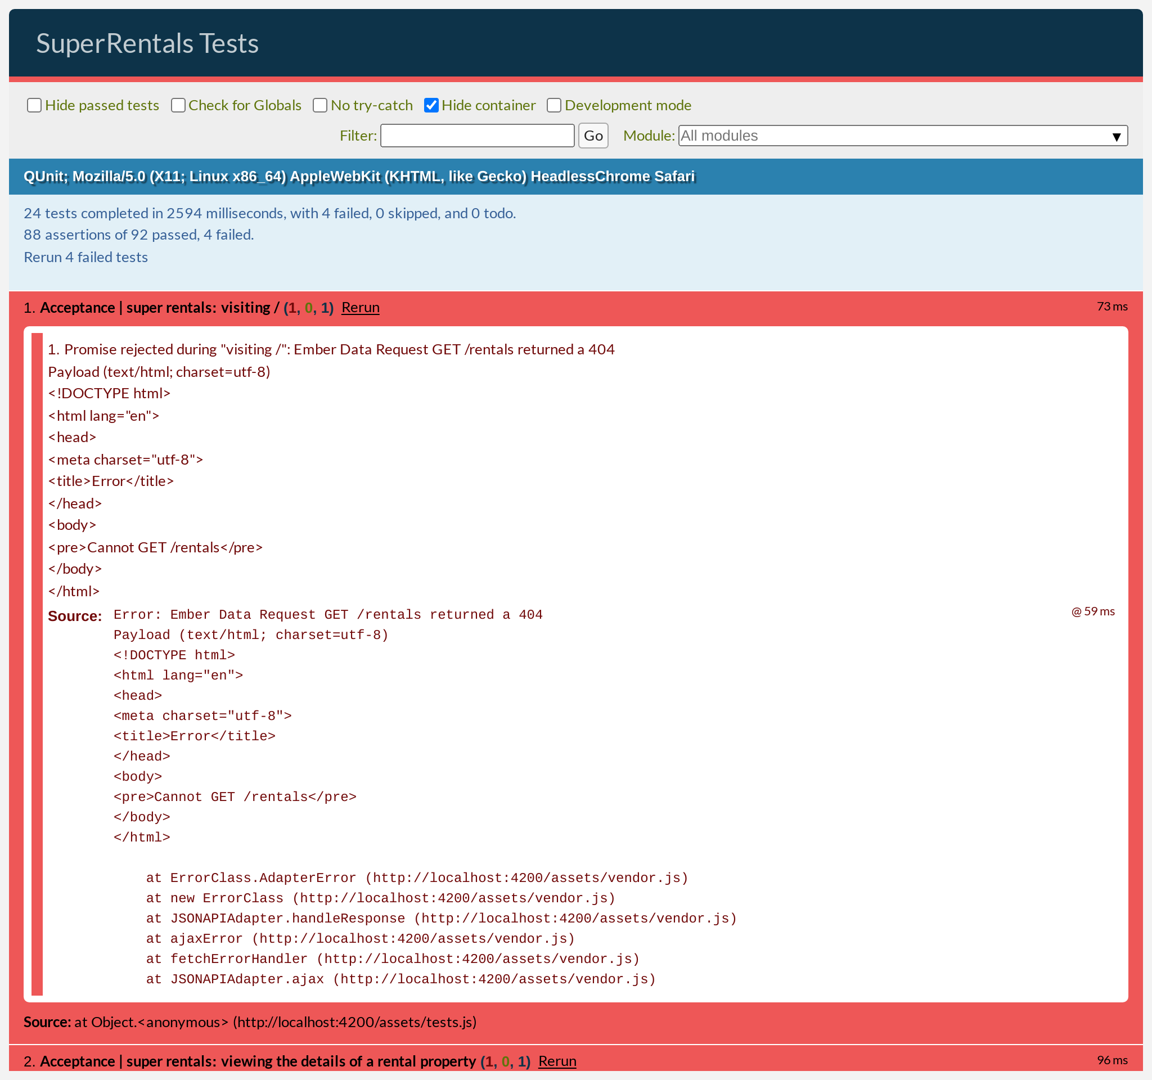Open the SuperRentals Tests title link

[x=147, y=43]
